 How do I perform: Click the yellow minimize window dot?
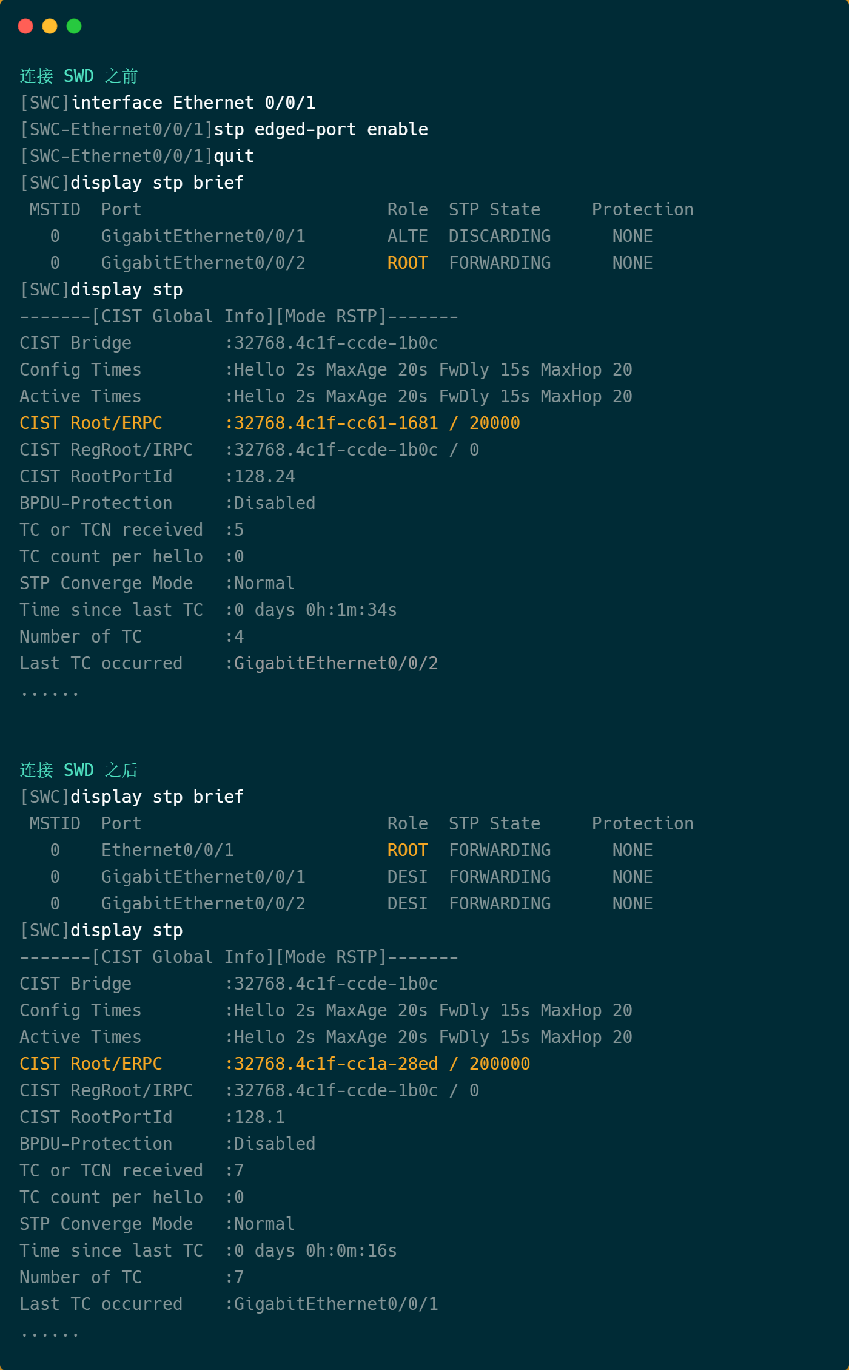pyautogui.click(x=50, y=26)
